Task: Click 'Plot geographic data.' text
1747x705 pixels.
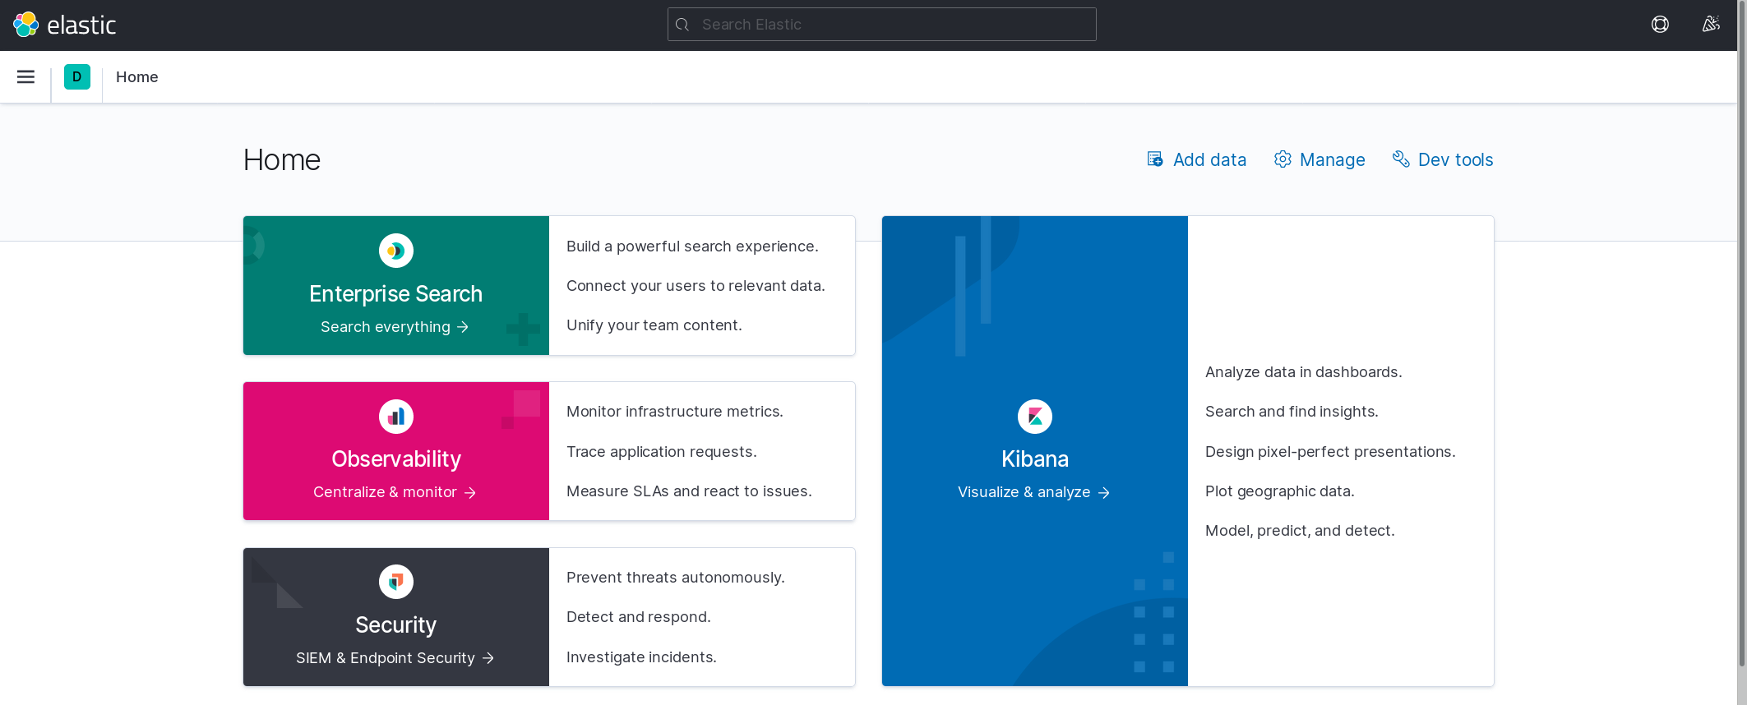Action: coord(1280,491)
